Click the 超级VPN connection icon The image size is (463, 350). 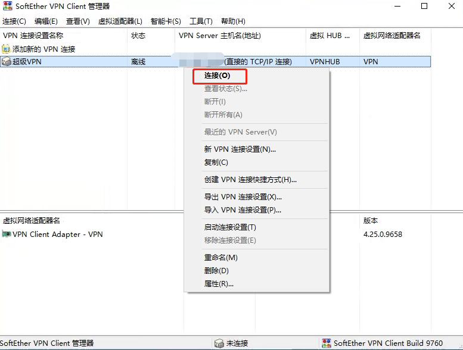click(x=6, y=62)
